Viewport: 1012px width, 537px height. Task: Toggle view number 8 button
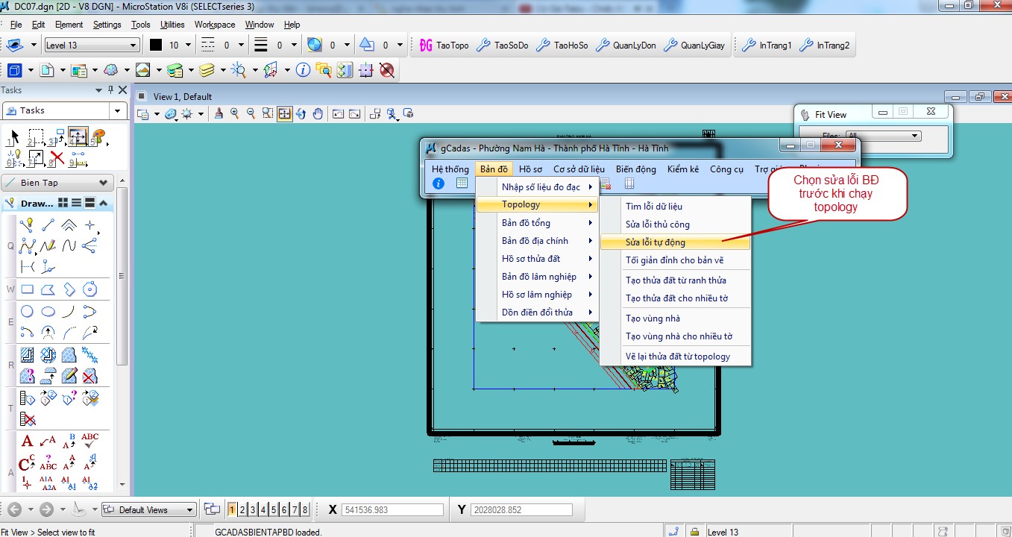click(x=304, y=510)
